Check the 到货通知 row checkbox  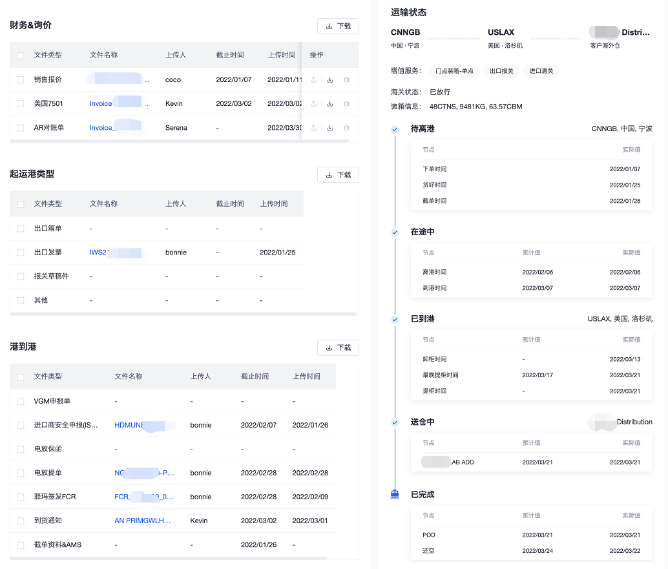(21, 521)
